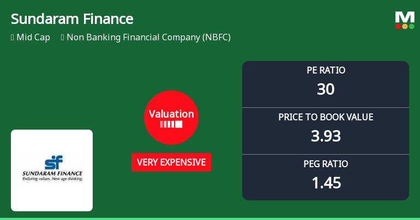The width and height of the screenshot is (420, 220).
Task: Click the Sundaram Finance heading
Action: 72,19
